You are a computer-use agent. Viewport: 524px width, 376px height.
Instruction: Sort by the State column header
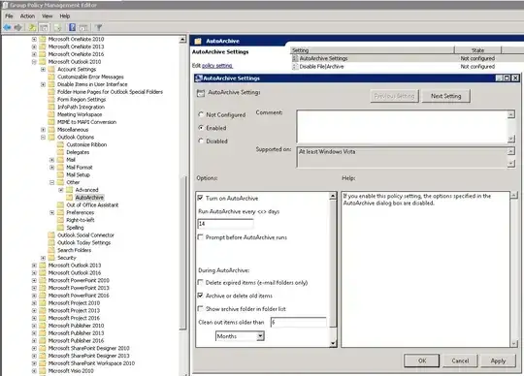point(477,50)
